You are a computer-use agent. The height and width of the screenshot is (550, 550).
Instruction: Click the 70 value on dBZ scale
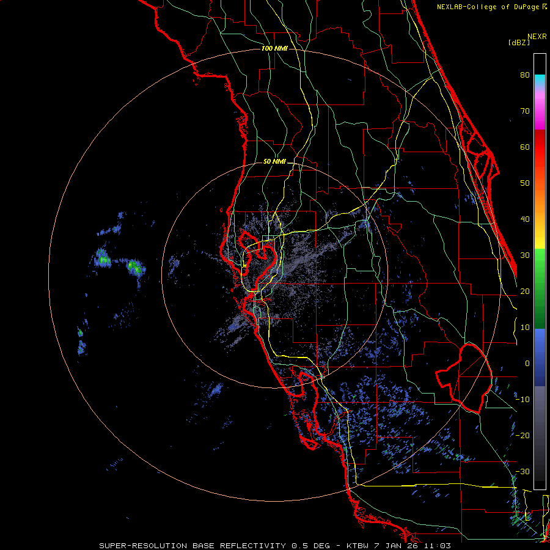click(525, 111)
